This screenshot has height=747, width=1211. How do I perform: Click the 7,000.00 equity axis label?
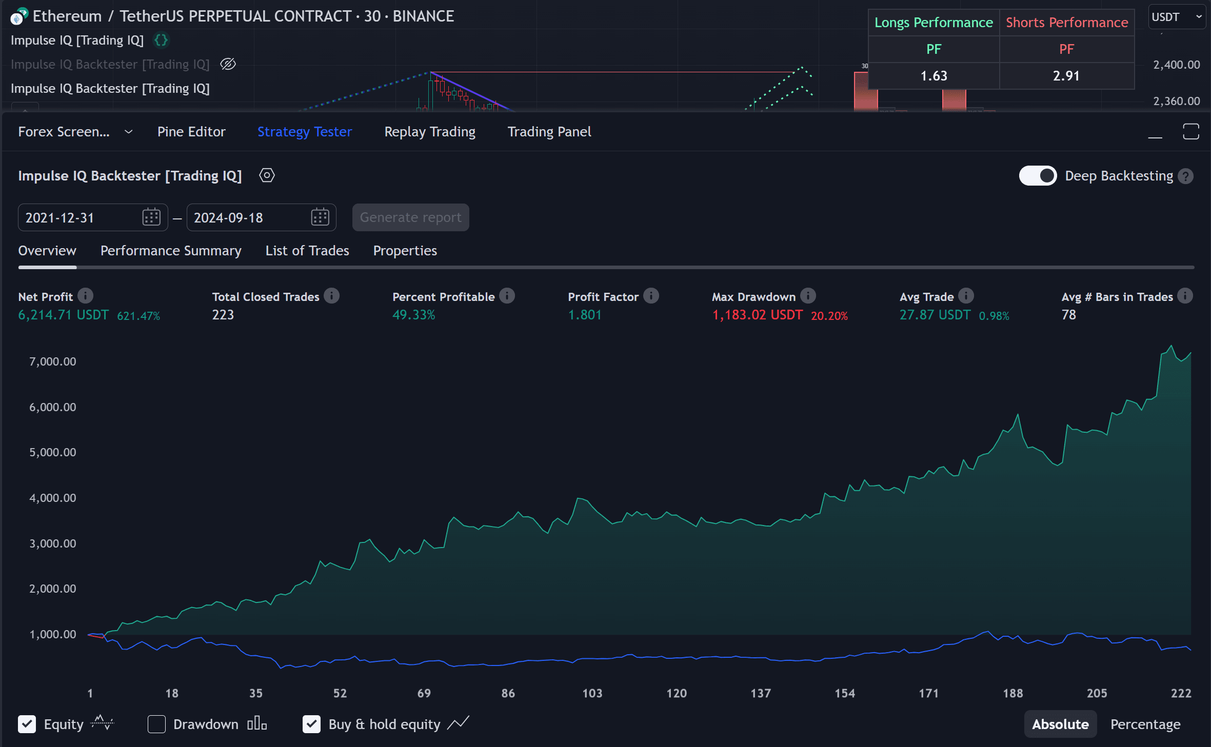(52, 361)
